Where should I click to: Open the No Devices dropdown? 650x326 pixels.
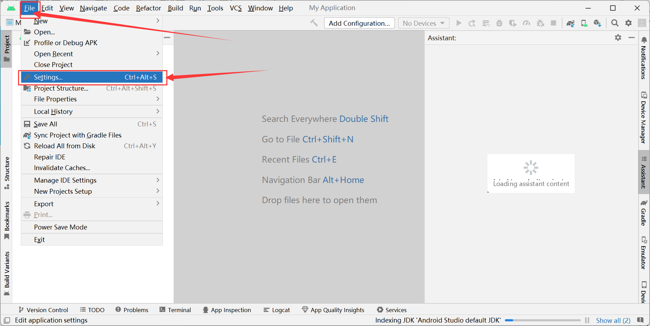(x=424, y=23)
